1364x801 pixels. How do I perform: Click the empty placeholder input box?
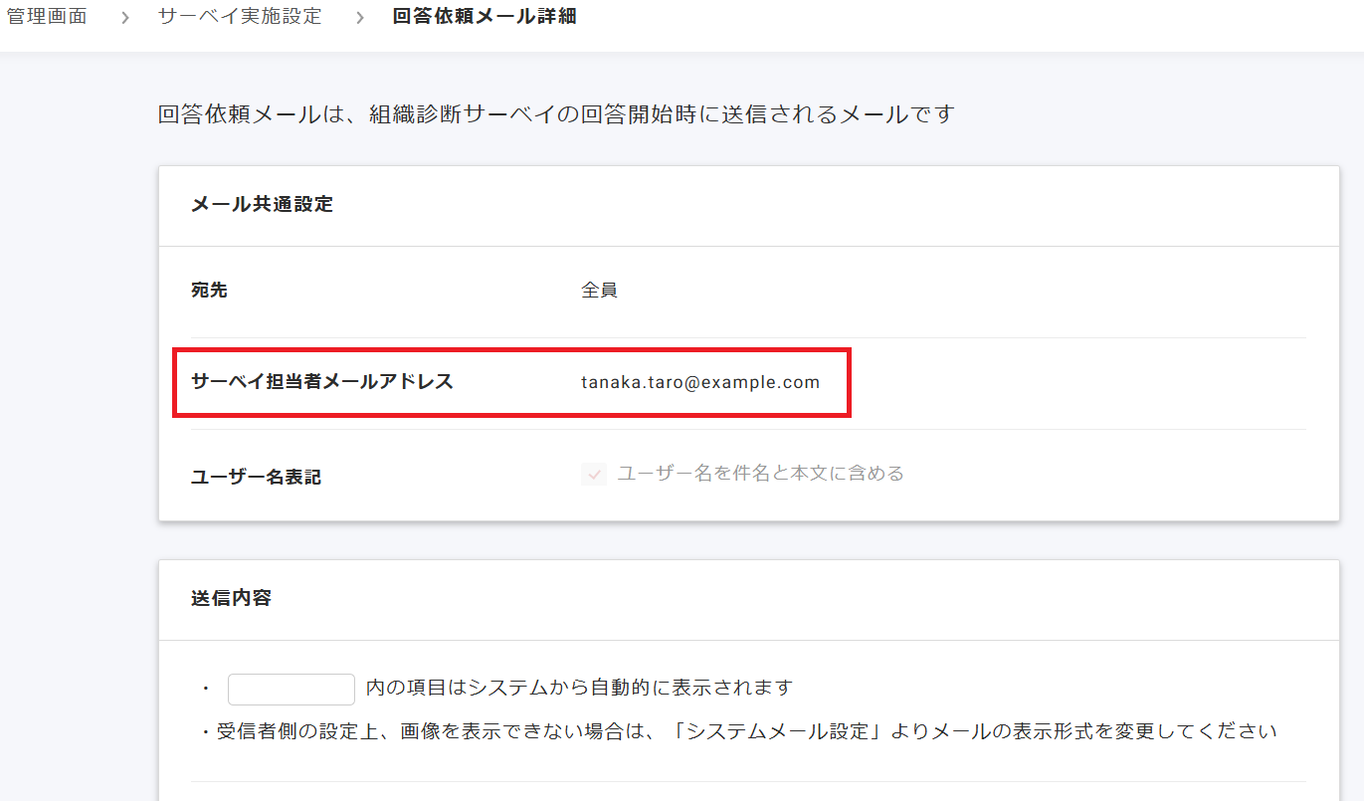coord(291,689)
